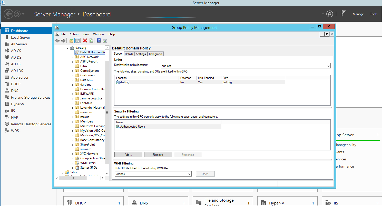Select Authenticated Users in Security Filtering
The image size is (382, 206).
[x=168, y=127]
